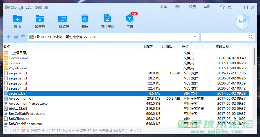Click the search magnifier icon

(251, 37)
